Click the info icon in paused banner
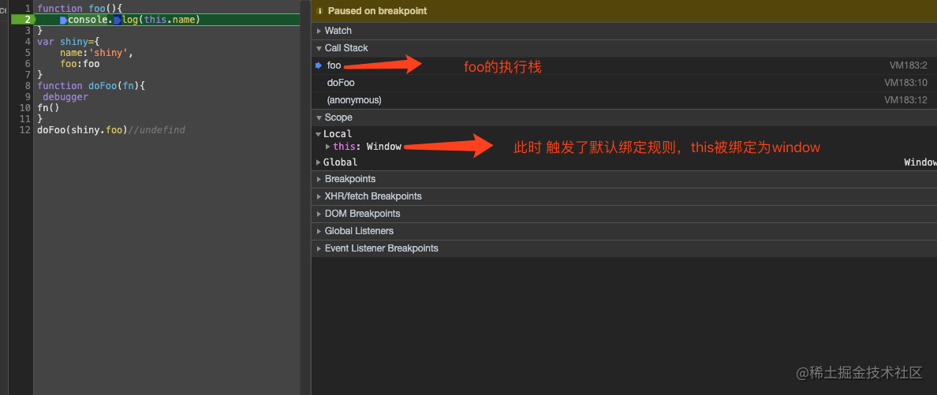 [319, 11]
